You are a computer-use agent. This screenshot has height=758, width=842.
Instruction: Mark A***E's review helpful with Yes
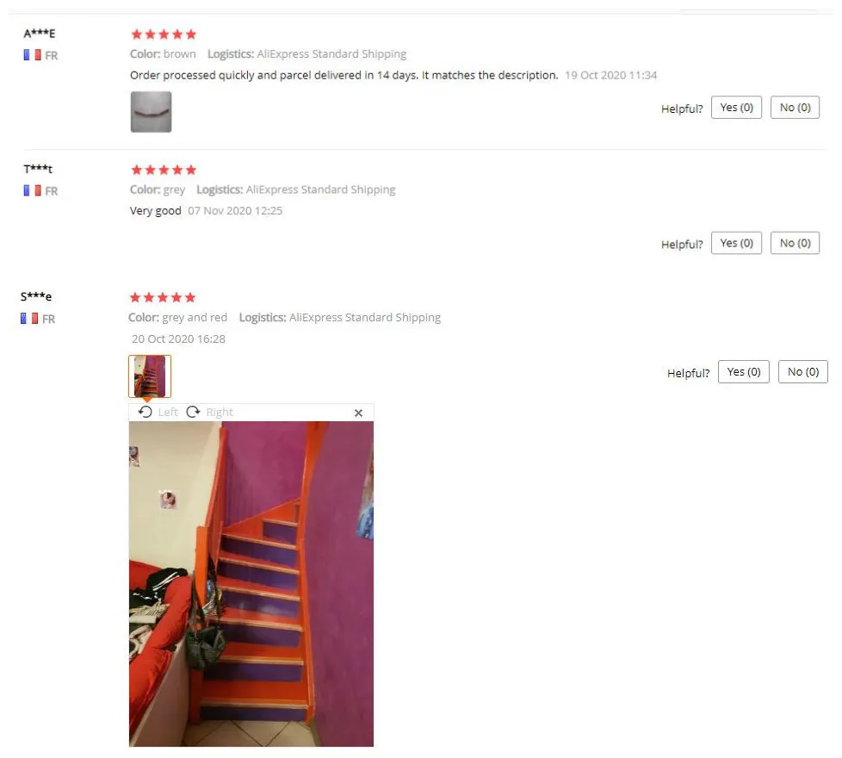click(x=736, y=108)
